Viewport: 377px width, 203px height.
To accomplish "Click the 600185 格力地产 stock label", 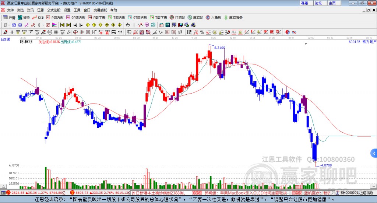I will point(363,42).
